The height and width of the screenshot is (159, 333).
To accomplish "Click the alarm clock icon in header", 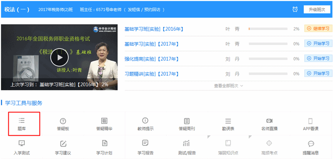I will 295,9.
